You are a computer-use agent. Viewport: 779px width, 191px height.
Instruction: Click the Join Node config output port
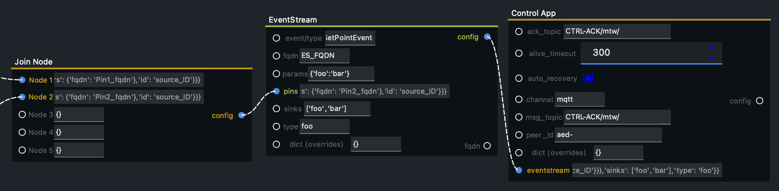tap(241, 115)
